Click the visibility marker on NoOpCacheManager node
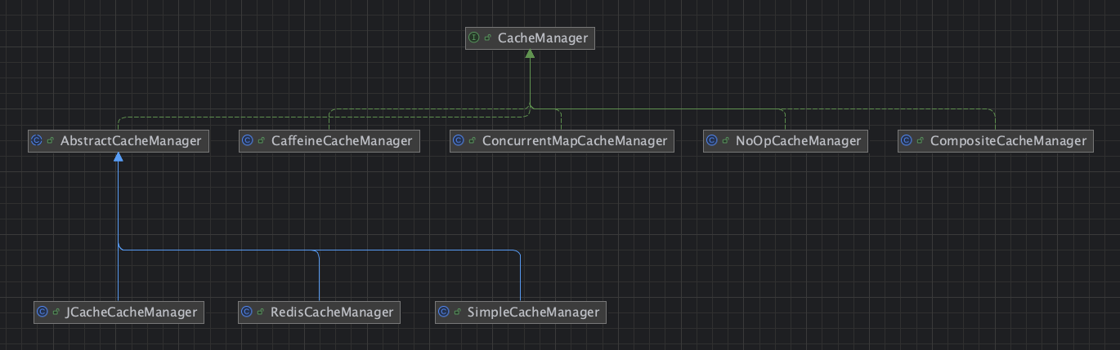Viewport: 1120px width, 350px height. pos(726,141)
